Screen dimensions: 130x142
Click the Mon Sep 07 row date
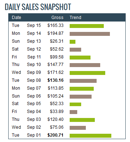pyautogui.click(x=26, y=88)
